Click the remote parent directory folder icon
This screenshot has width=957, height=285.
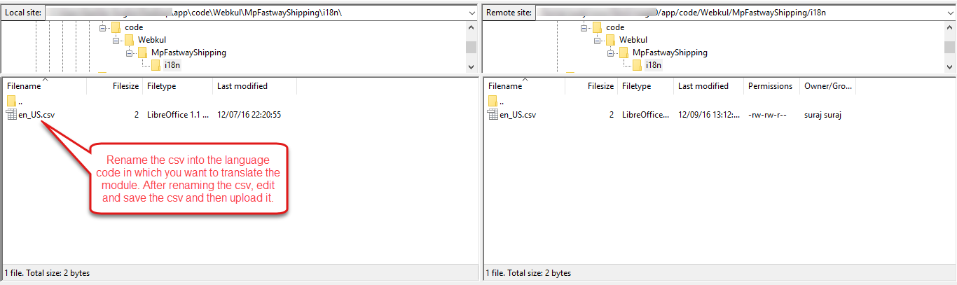pos(493,101)
